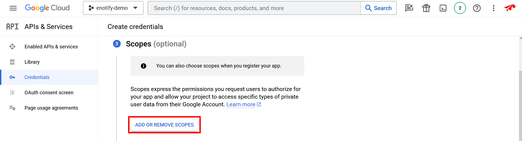
Task: Go to Enabled APIs & services
Action: (51, 47)
